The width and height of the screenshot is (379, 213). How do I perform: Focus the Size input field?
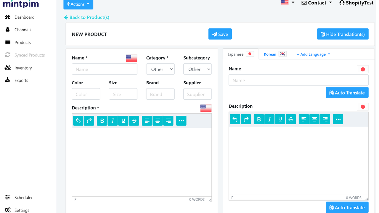click(123, 94)
